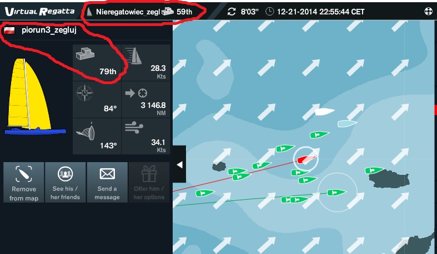The height and width of the screenshot is (254, 437).
Task: Collapse the side panel with the arrow
Action: pos(179,164)
